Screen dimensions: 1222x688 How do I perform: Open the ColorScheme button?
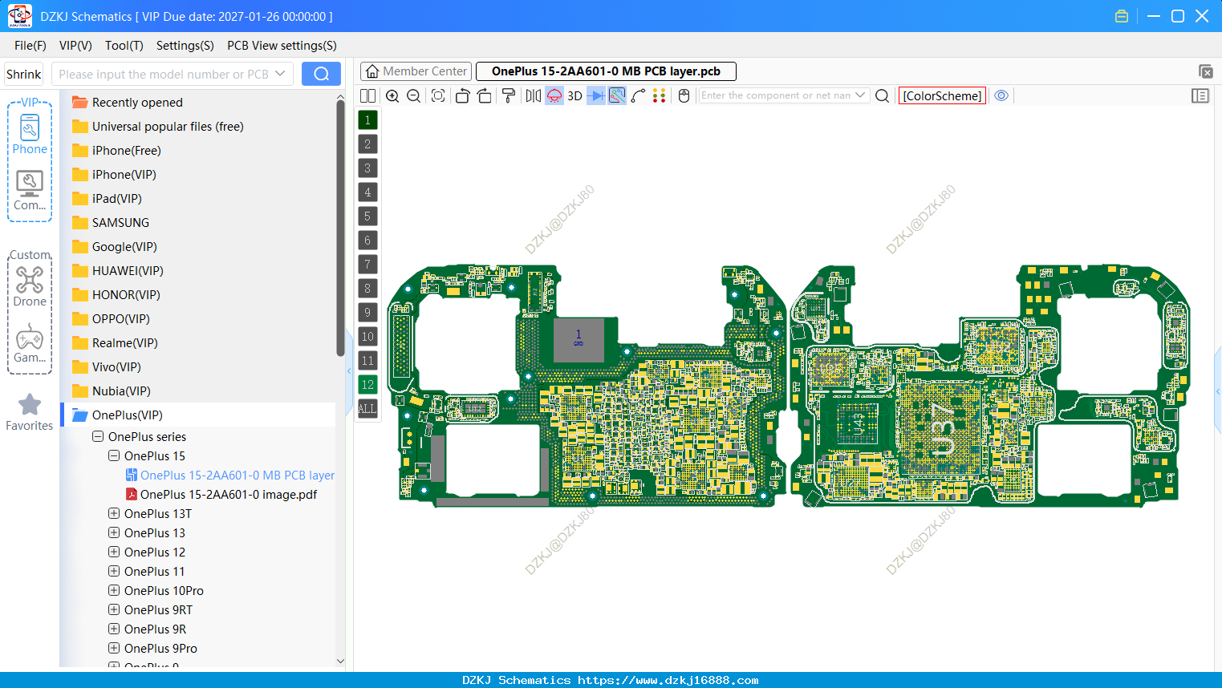[942, 95]
